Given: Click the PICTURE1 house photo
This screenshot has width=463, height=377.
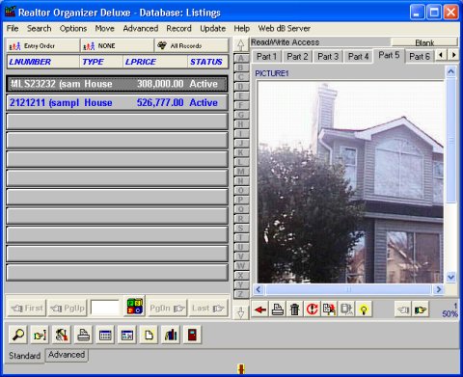Looking at the screenshot, I should click(350, 182).
